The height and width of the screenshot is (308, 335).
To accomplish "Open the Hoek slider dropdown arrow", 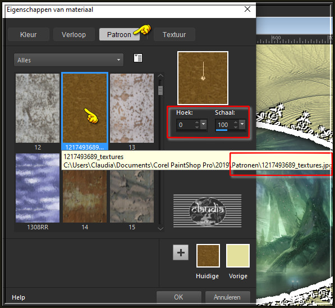I will (203, 124).
